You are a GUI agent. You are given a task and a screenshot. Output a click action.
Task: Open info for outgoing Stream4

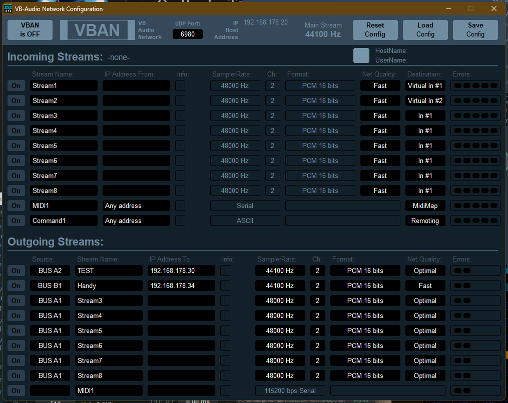(225, 315)
